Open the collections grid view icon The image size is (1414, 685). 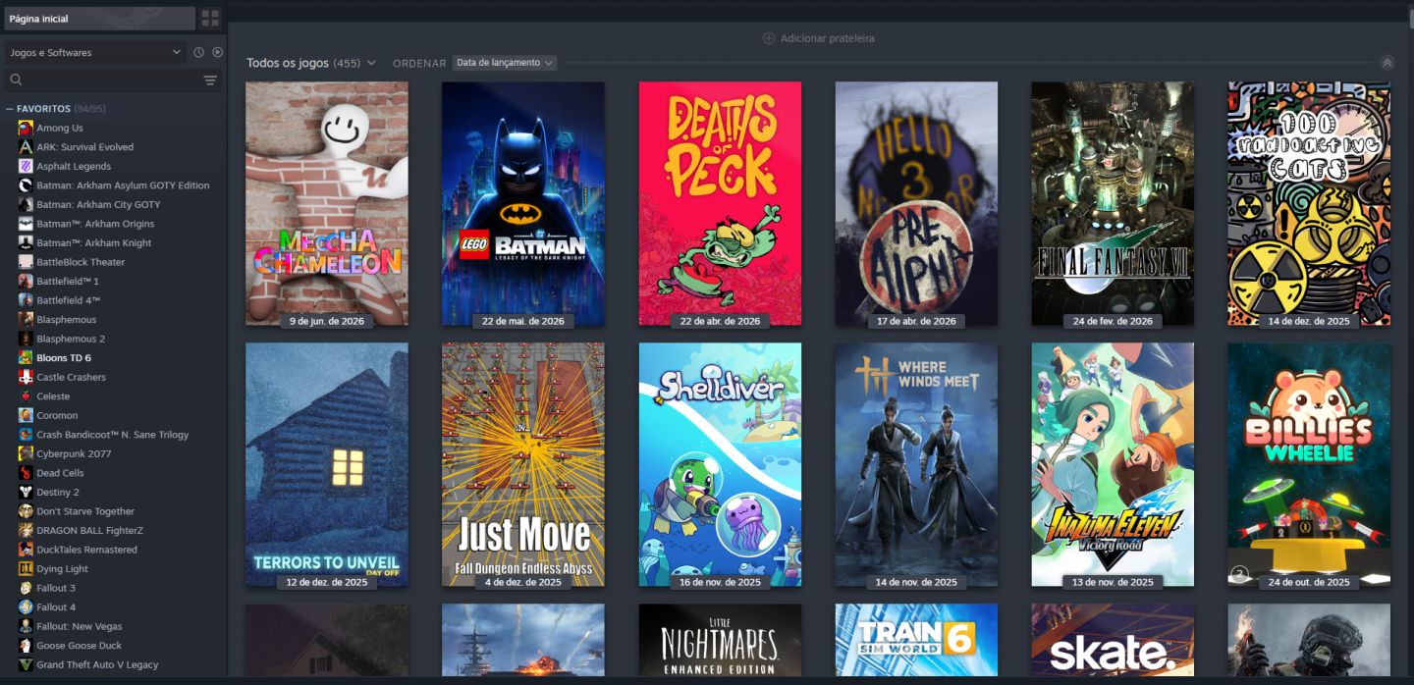point(210,19)
